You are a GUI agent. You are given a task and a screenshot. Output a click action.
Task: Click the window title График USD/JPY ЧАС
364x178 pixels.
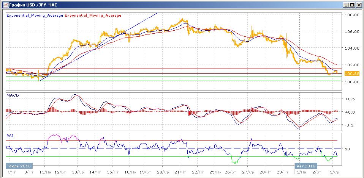coord(32,5)
